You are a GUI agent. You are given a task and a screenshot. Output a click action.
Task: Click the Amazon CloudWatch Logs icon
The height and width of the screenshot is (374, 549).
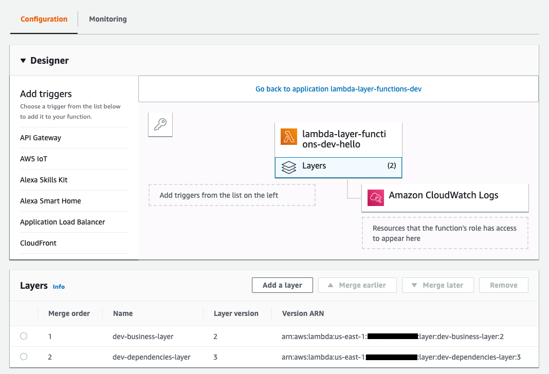click(376, 197)
